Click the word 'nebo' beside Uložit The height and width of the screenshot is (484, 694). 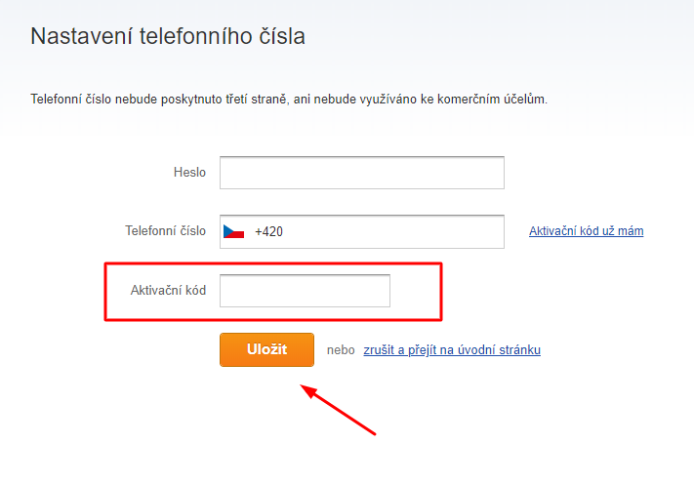(341, 350)
